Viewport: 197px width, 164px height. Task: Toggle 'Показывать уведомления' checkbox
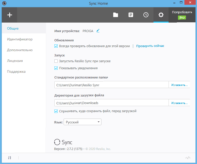[x=56, y=68]
